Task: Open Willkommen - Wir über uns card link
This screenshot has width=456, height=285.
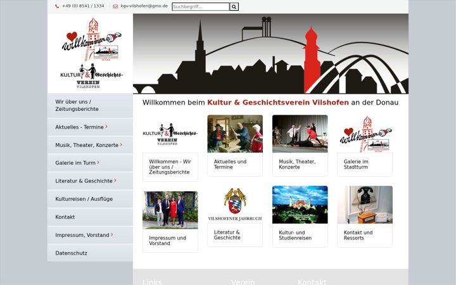Action: [x=170, y=167]
